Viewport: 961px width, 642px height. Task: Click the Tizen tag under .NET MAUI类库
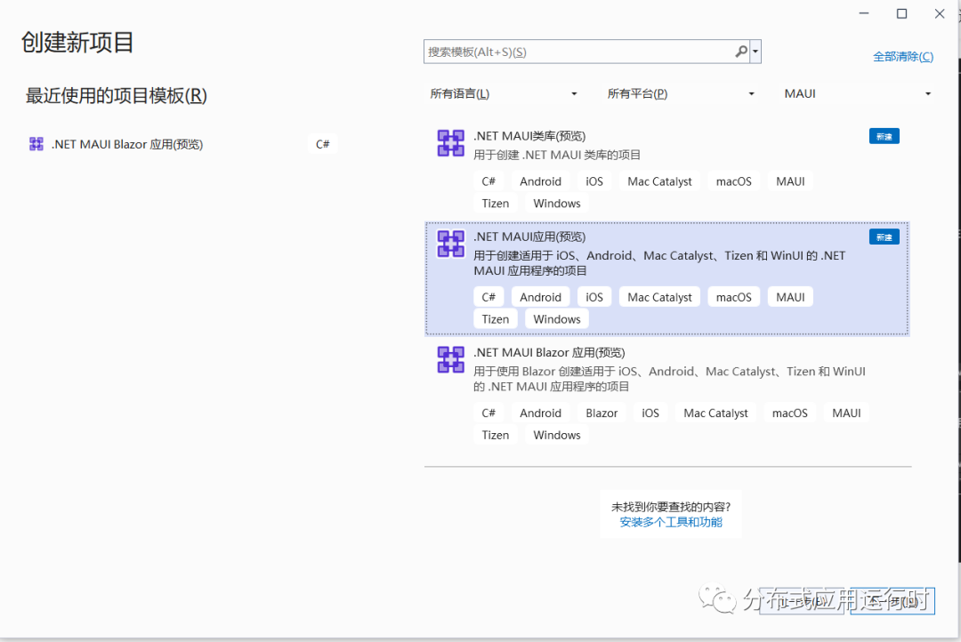(496, 204)
